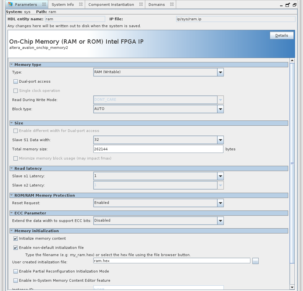The image size is (303, 291).
Task: Collapse the Read latency section
Action: coord(12,168)
